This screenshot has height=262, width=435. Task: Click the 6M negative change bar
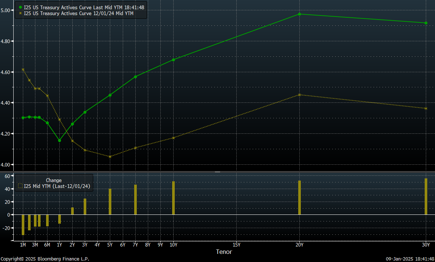(x=48, y=220)
